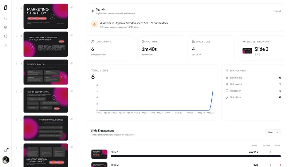Toggle visibility of the Marketing Strategy slide 1
This screenshot has height=167, width=295.
[x=72, y=7]
